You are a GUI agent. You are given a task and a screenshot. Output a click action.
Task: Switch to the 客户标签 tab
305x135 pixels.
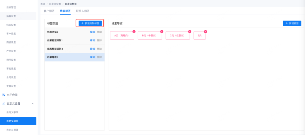point(49,11)
